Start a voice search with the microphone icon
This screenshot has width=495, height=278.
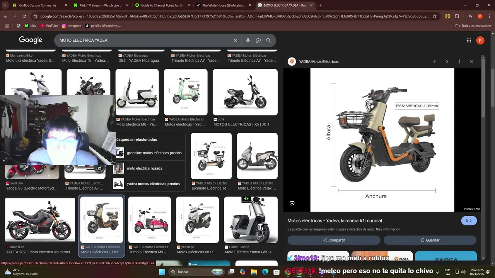pyautogui.click(x=248, y=40)
